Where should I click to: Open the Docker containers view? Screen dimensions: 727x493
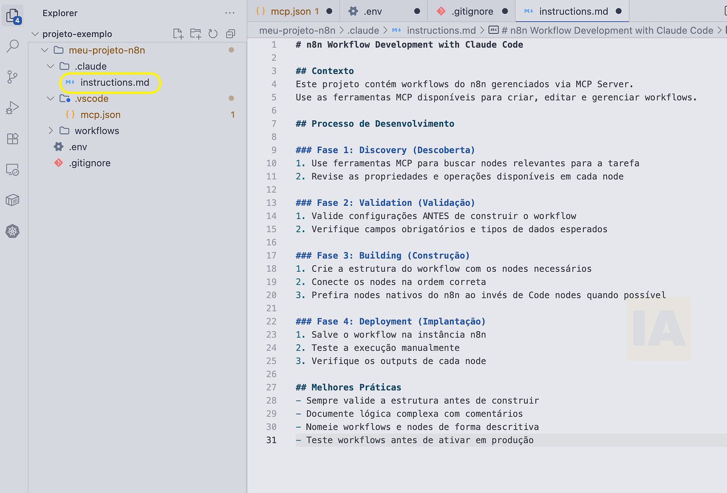coord(13,200)
